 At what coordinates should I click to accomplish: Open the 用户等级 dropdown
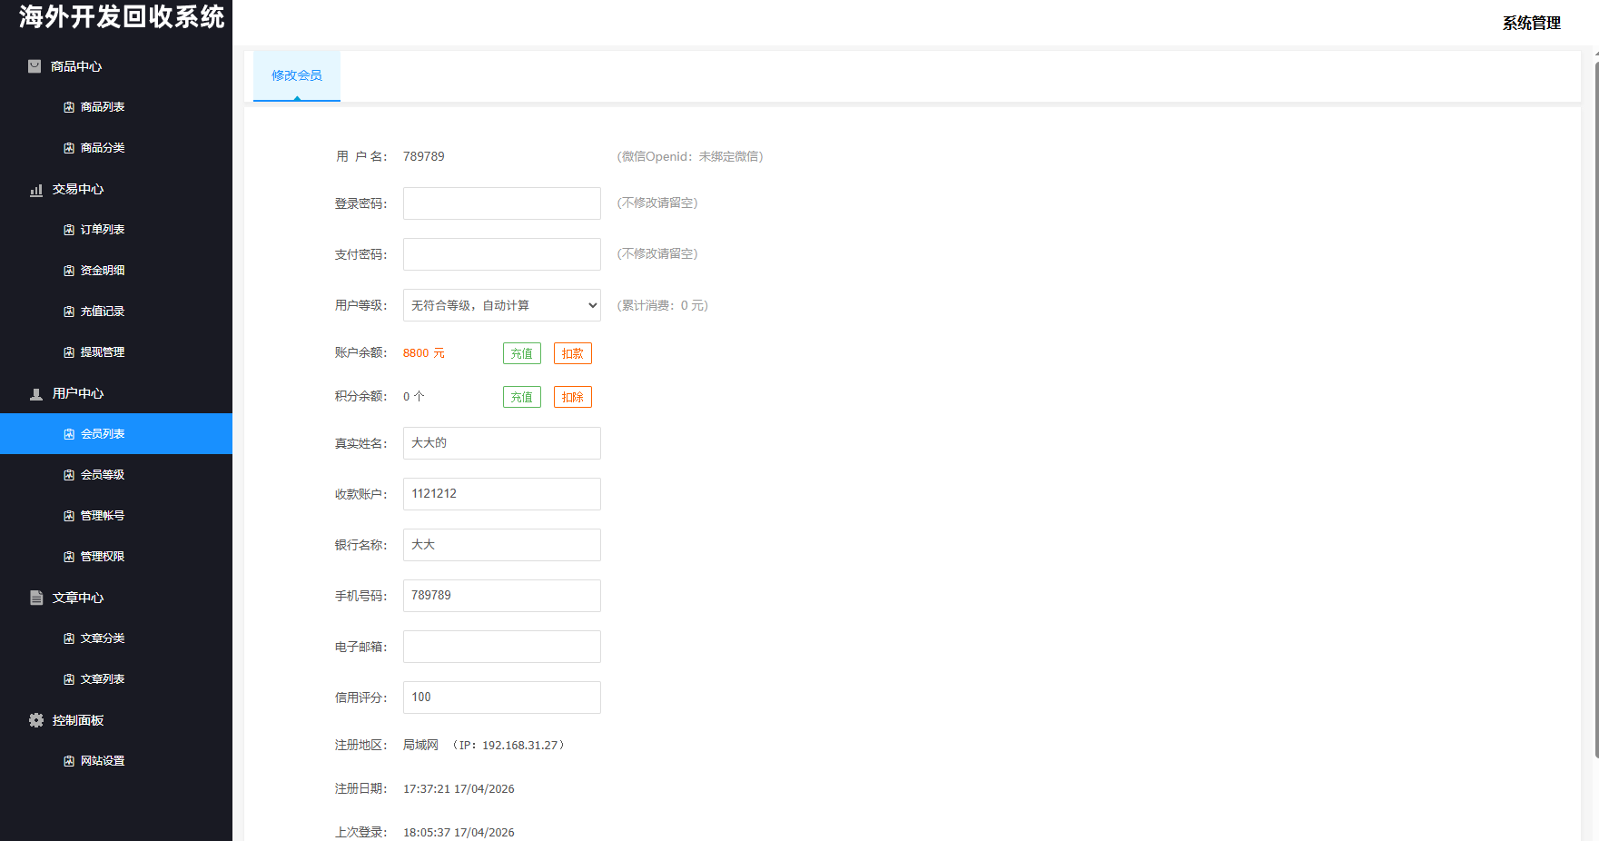(x=501, y=304)
